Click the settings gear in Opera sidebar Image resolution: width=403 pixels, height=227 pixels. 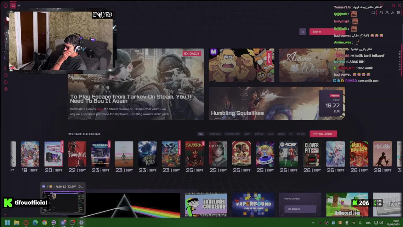pos(6,89)
